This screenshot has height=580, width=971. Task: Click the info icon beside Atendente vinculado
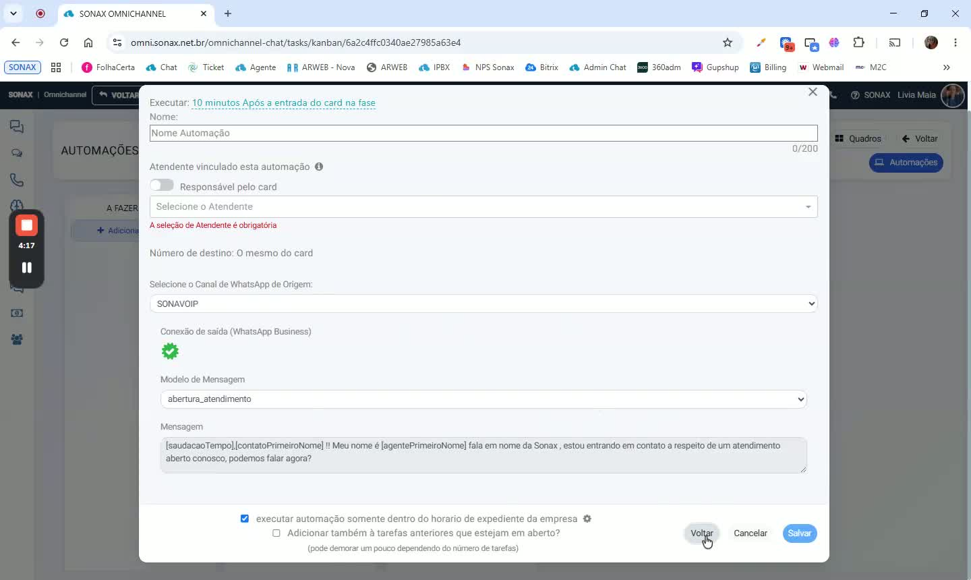(319, 167)
